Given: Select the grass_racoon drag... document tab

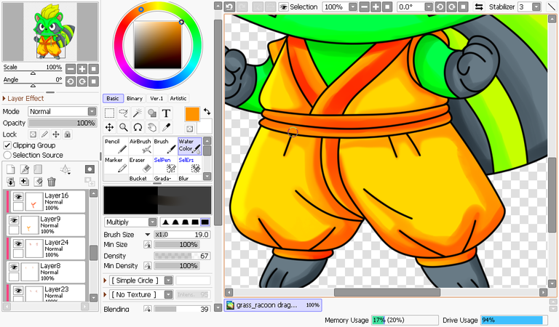Looking at the screenshot, I should pos(273,305).
